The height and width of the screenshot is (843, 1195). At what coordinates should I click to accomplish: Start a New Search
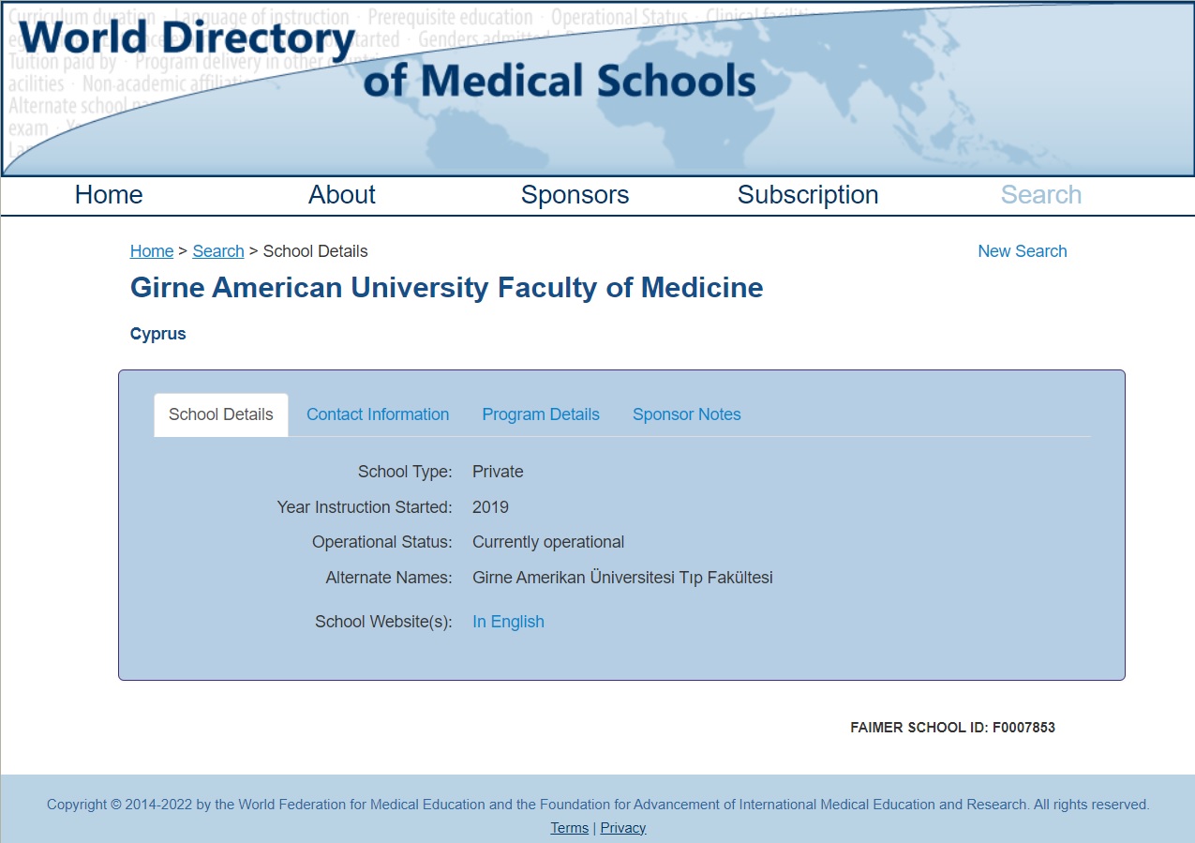click(1023, 251)
